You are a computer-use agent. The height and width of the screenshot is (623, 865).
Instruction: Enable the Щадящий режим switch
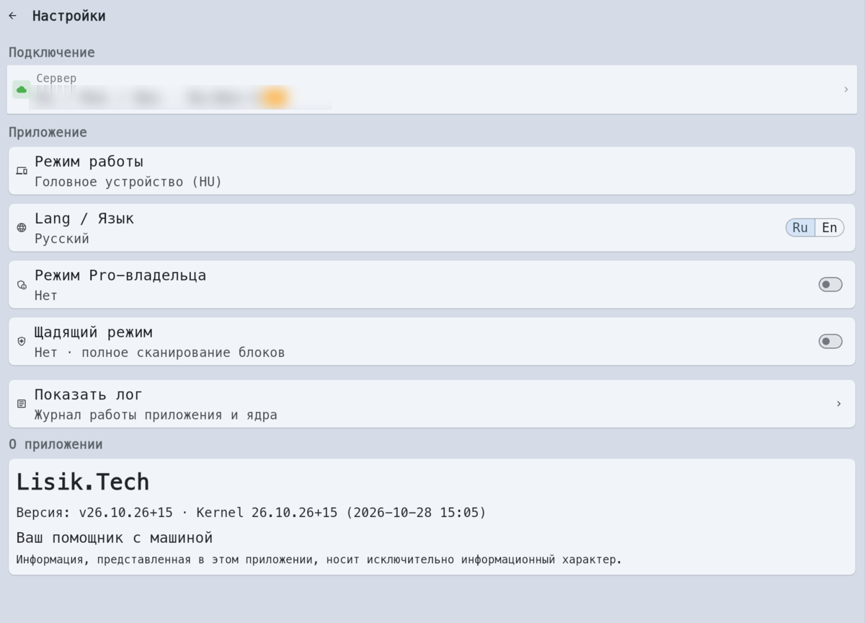pyautogui.click(x=830, y=341)
